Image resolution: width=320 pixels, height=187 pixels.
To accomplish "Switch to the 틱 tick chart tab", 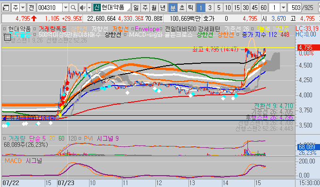I will 190,8.
